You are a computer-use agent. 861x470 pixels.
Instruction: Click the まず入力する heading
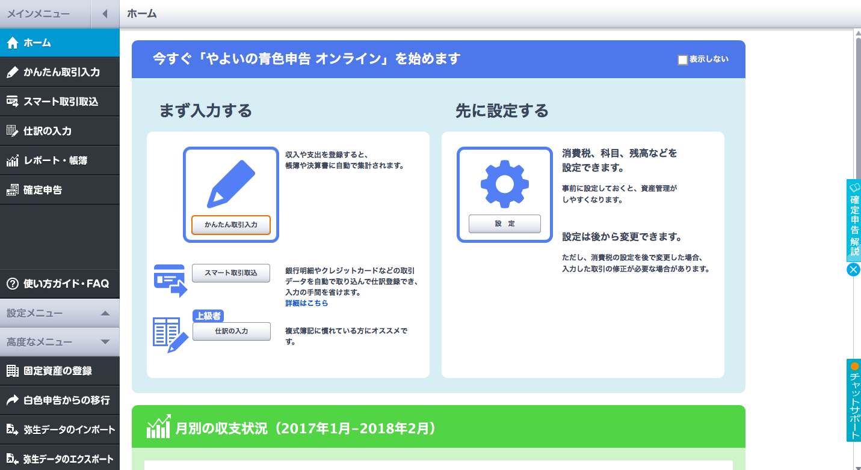click(205, 111)
